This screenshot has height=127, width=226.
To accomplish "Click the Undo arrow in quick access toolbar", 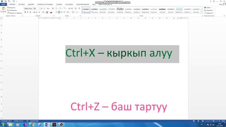I will (x=9, y=1).
